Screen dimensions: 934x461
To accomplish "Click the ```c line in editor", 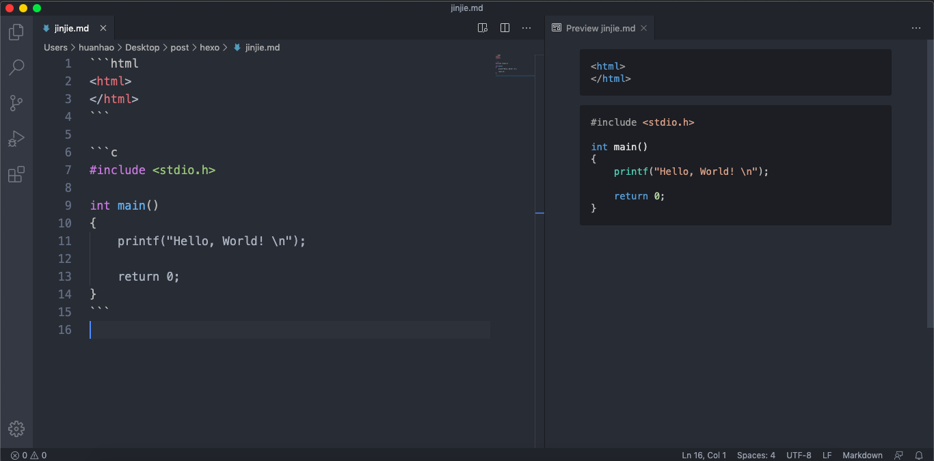I will click(x=103, y=152).
